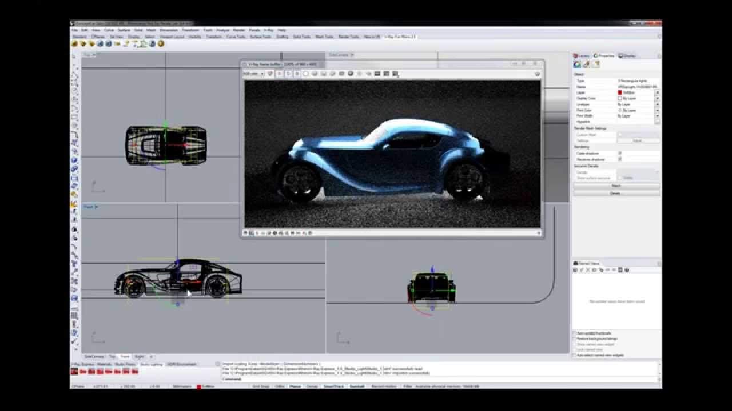This screenshot has width=732, height=411.
Task: Click Name field value in Properties panel
Action: [x=638, y=87]
